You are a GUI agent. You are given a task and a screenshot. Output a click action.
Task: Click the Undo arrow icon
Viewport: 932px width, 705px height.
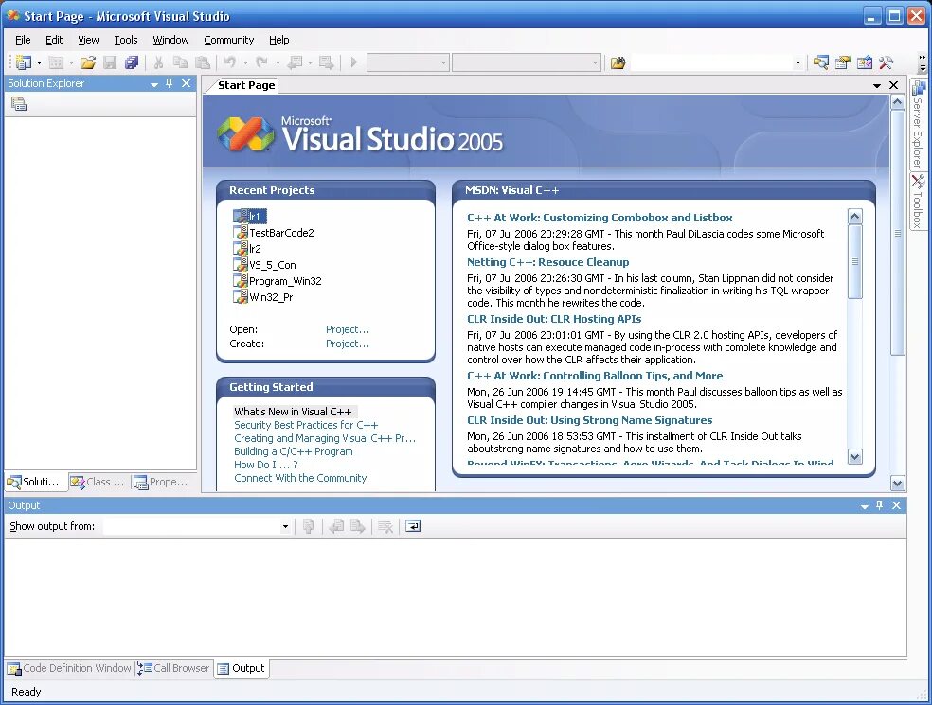[x=230, y=62]
